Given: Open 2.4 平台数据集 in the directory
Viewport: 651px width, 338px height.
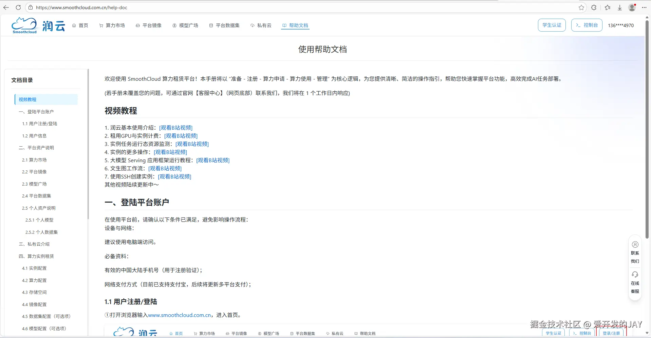Looking at the screenshot, I should pyautogui.click(x=37, y=196).
